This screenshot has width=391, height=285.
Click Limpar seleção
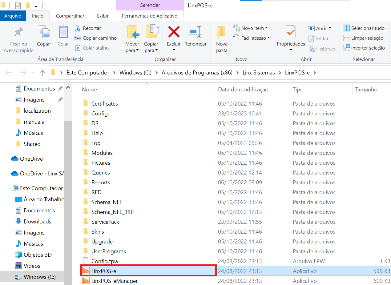point(363,38)
